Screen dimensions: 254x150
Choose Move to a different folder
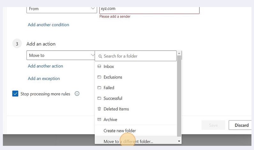tap(136, 140)
